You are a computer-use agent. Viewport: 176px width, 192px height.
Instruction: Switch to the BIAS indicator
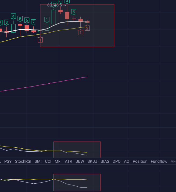coord(105,161)
